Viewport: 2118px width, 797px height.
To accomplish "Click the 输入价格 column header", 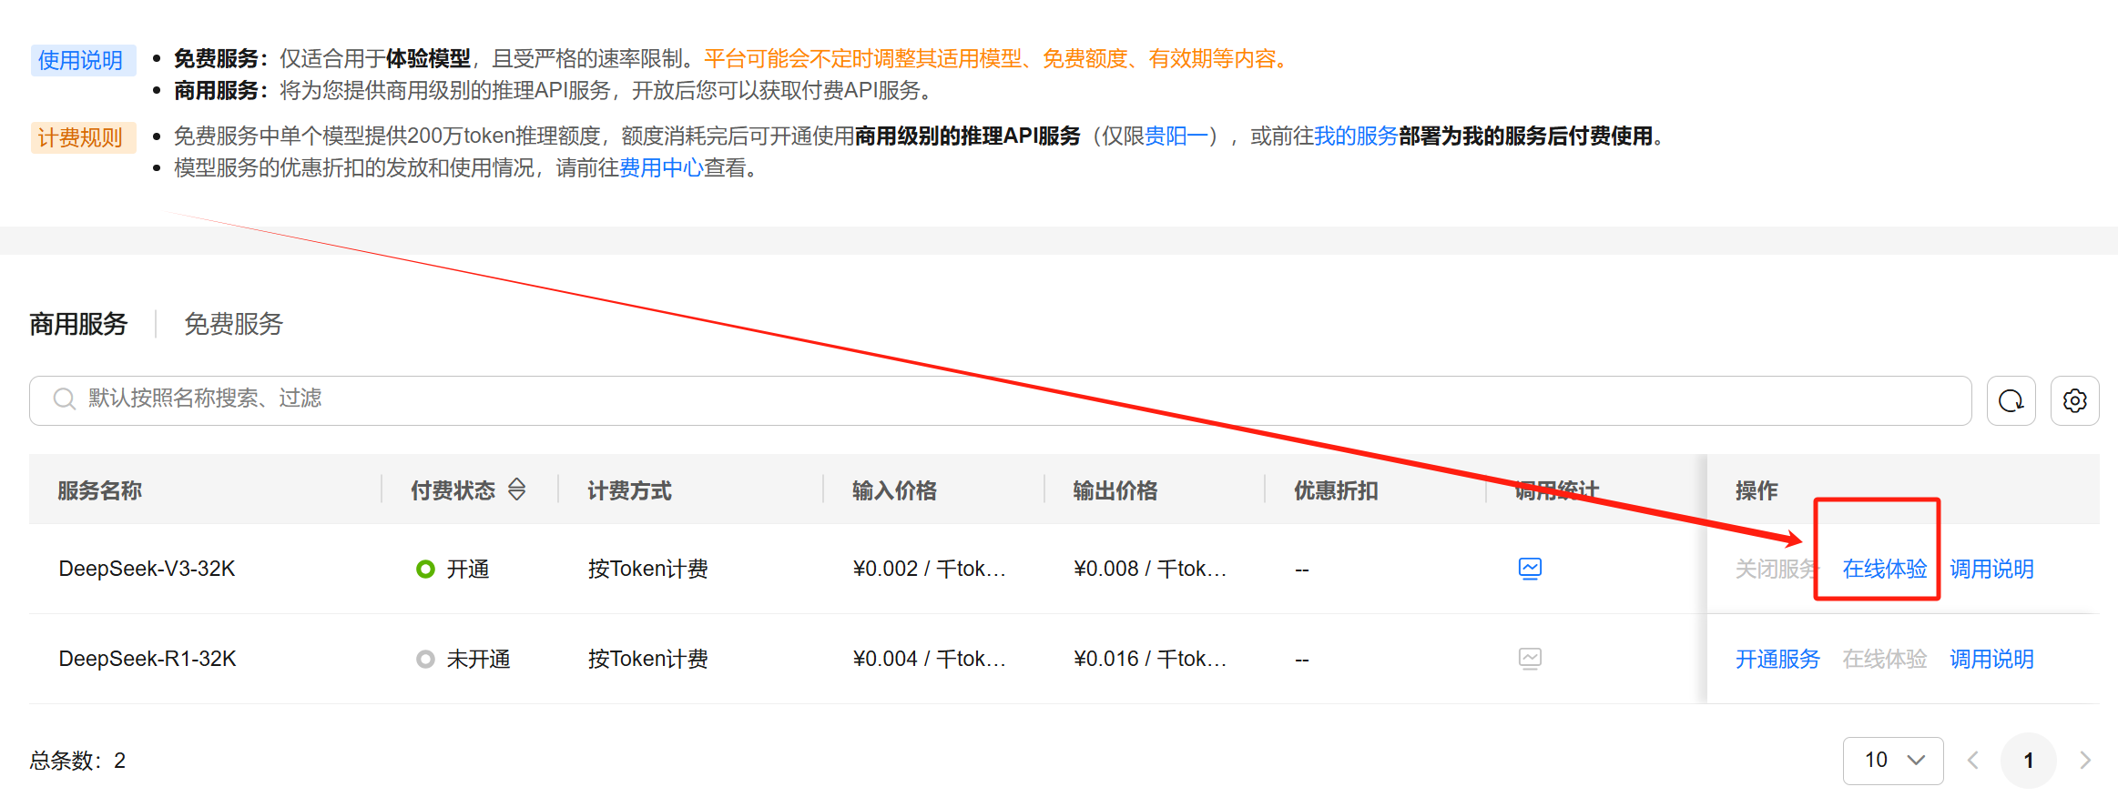I will pos(894,490).
